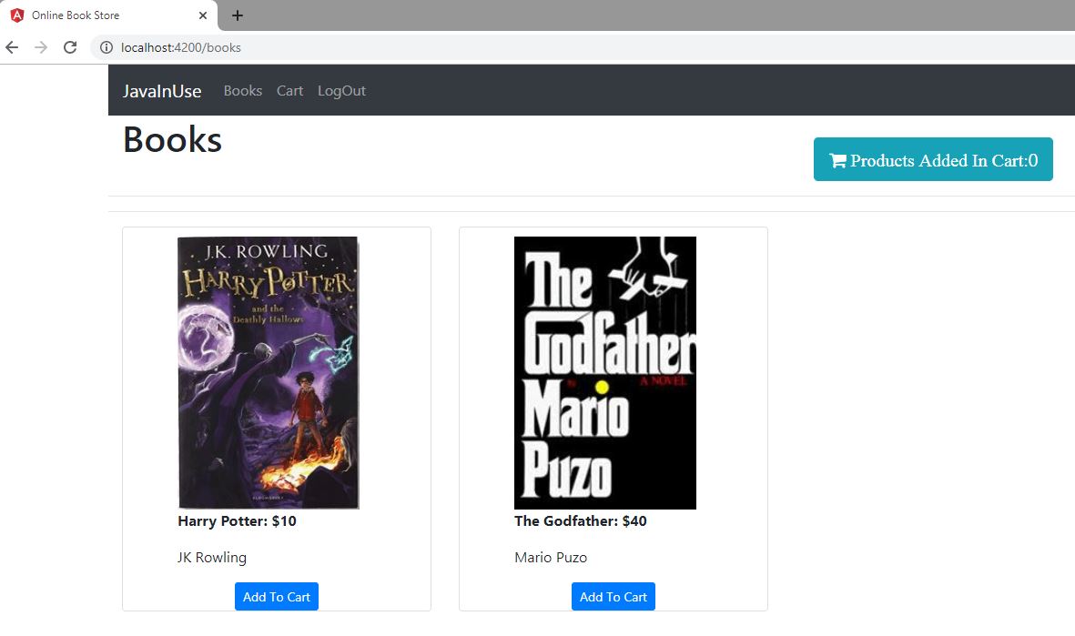
Task: Add Harry Potter to cart
Action: (x=277, y=597)
